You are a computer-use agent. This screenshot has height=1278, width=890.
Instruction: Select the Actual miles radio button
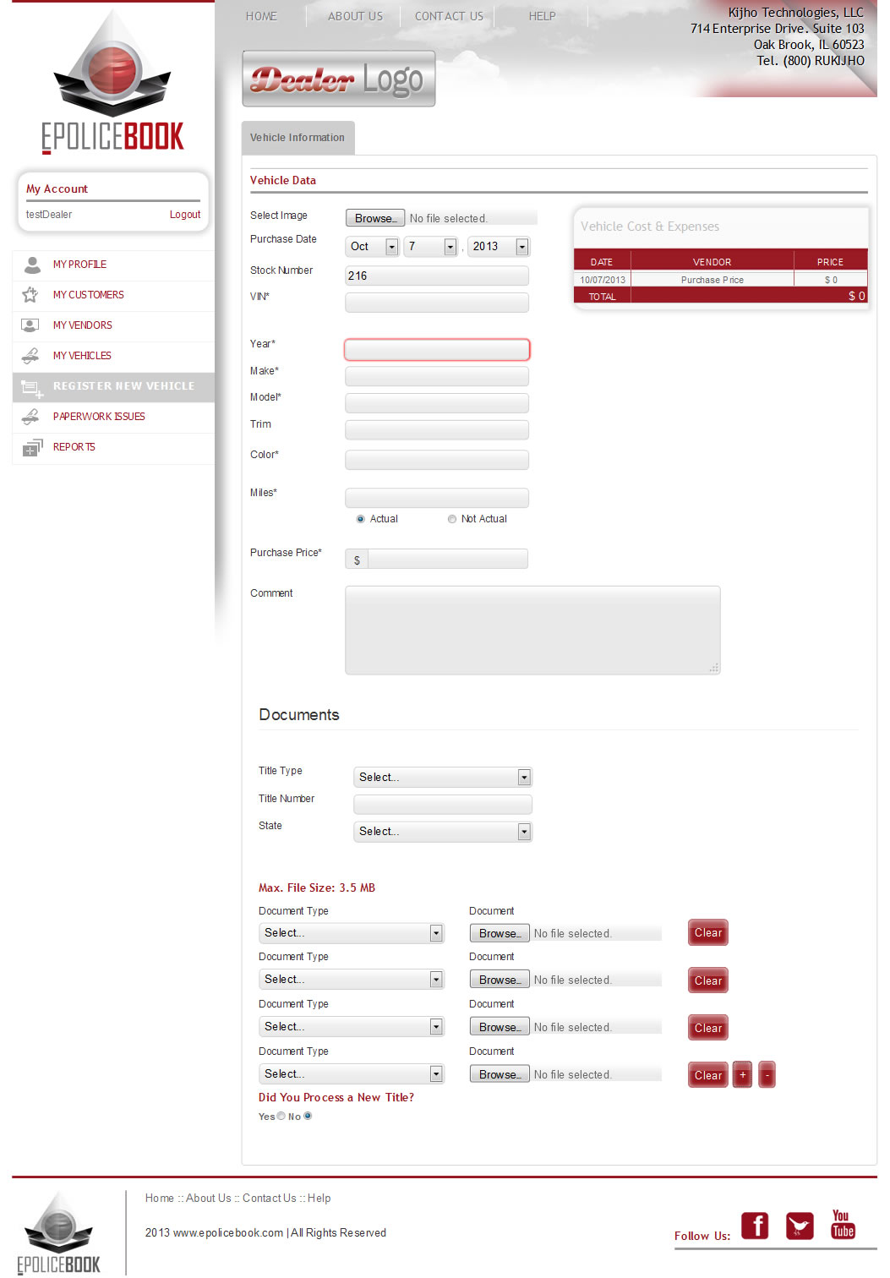click(361, 519)
